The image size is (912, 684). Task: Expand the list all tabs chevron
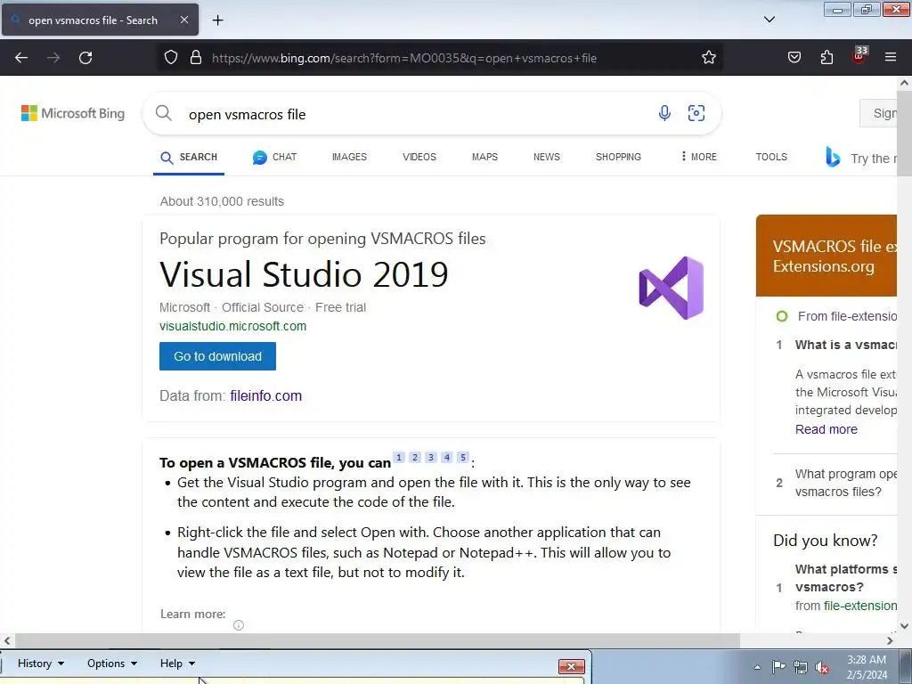click(x=769, y=20)
